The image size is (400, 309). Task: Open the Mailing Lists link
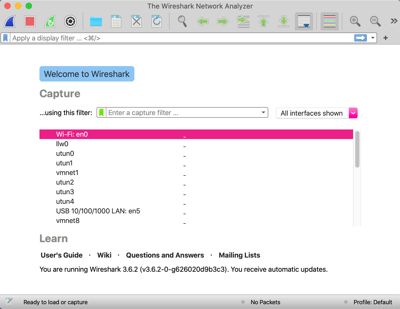pyautogui.click(x=239, y=255)
